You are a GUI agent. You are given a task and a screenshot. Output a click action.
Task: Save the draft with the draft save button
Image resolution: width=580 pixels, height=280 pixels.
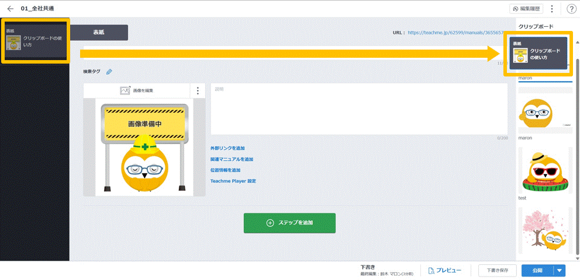coord(497,271)
